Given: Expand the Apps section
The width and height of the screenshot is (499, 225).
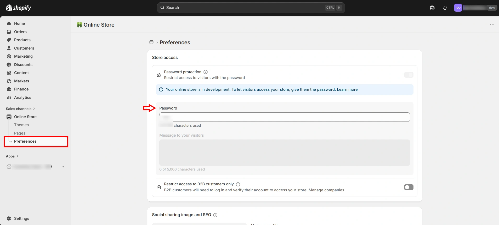Looking at the screenshot, I should (x=12, y=156).
